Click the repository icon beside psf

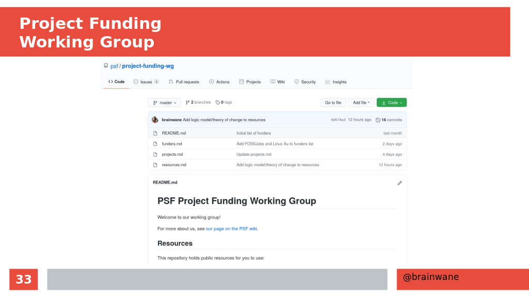click(x=106, y=66)
